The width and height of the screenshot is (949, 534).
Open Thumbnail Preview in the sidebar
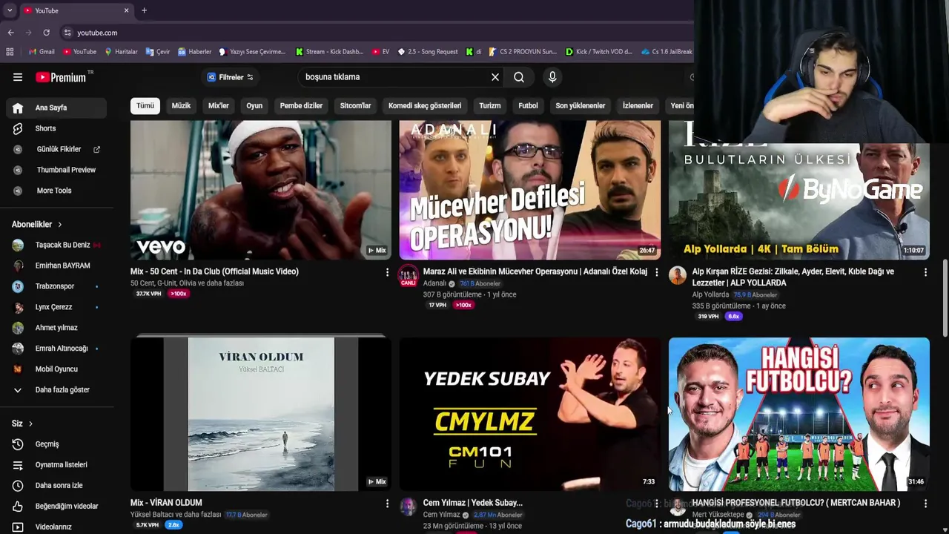(56, 170)
